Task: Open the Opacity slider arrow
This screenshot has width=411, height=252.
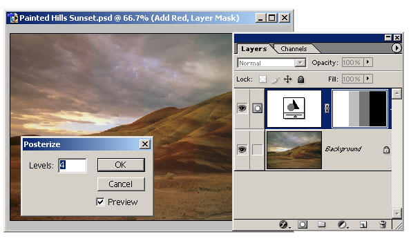Action: pos(368,62)
